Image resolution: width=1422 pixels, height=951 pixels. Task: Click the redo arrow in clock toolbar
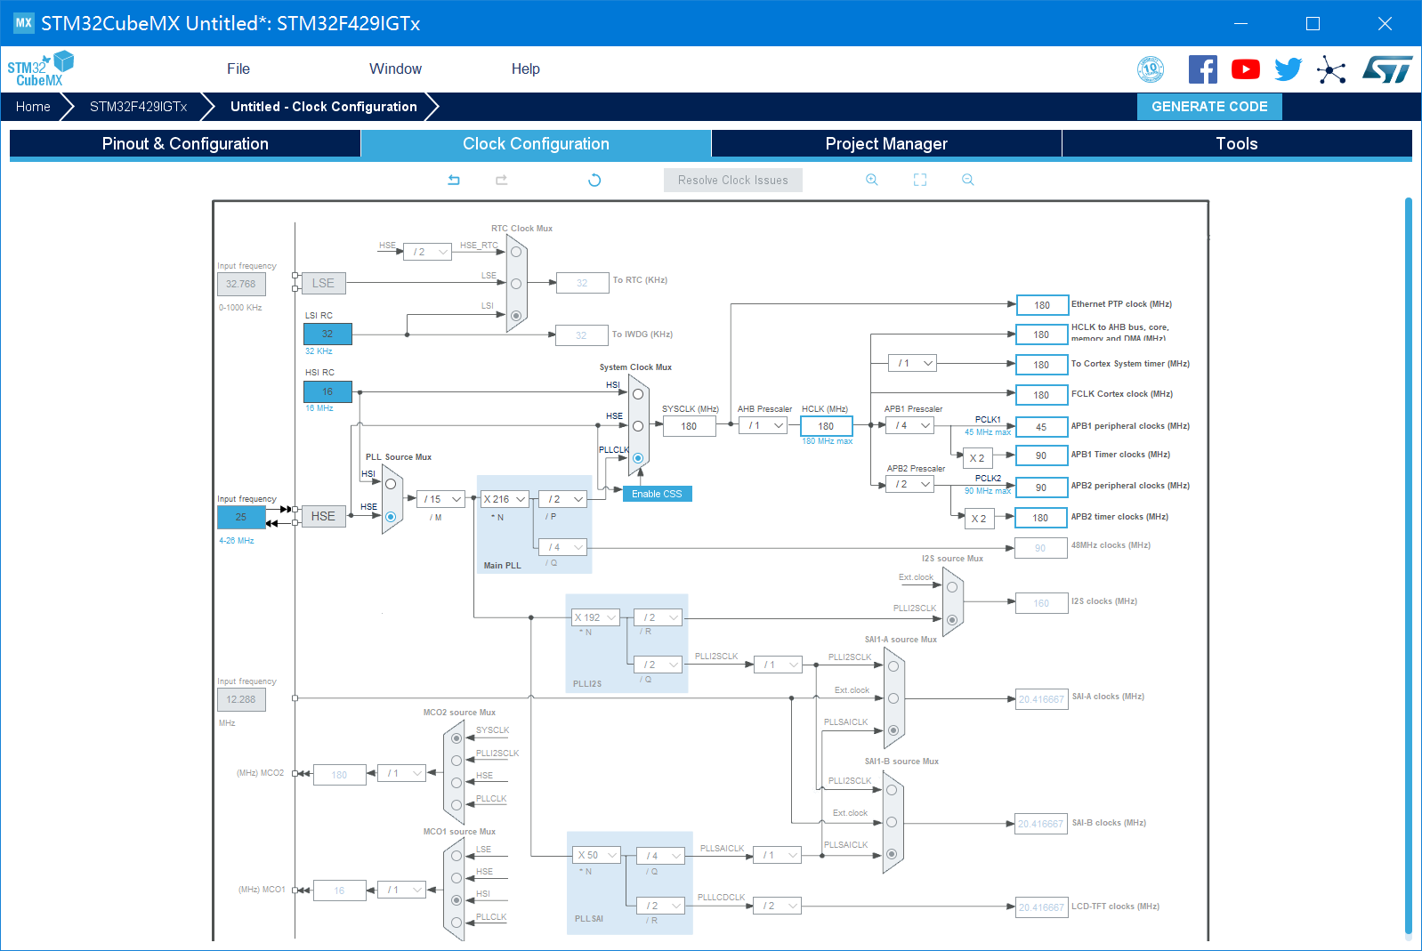click(502, 180)
